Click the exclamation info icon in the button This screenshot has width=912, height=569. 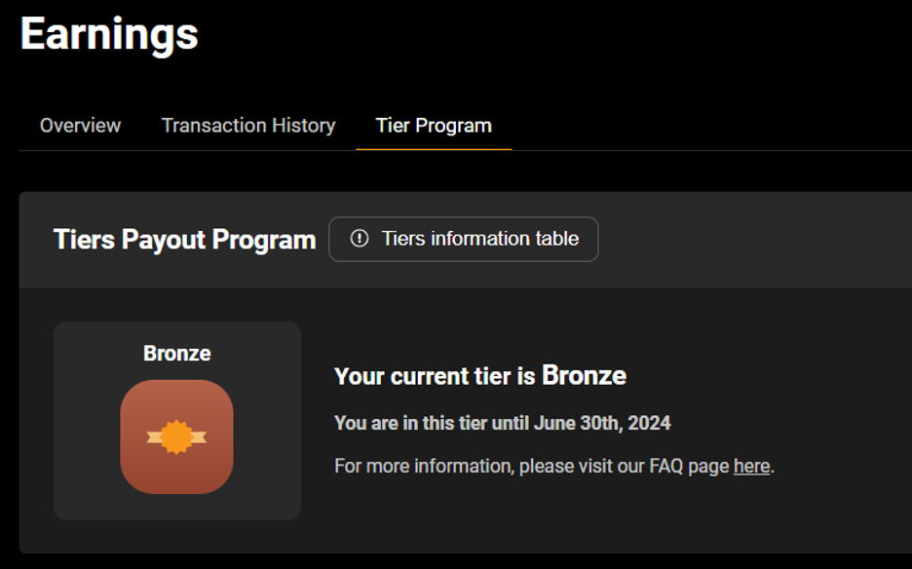coord(360,239)
